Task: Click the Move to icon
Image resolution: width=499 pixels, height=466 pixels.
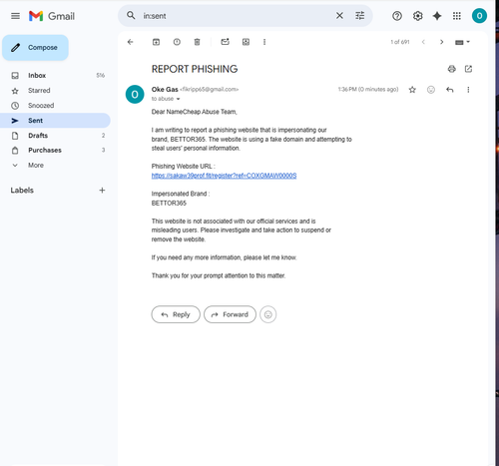Action: click(246, 42)
